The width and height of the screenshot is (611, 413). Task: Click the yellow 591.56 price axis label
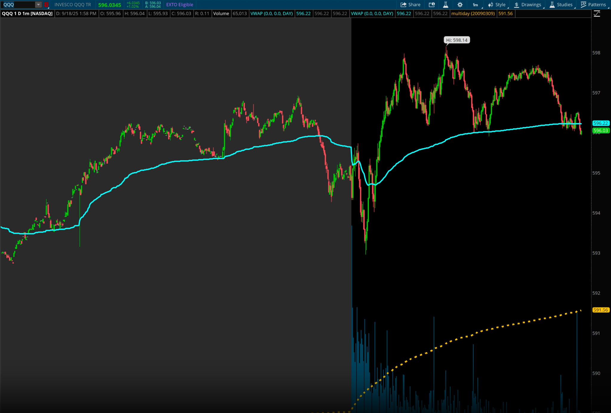600,310
